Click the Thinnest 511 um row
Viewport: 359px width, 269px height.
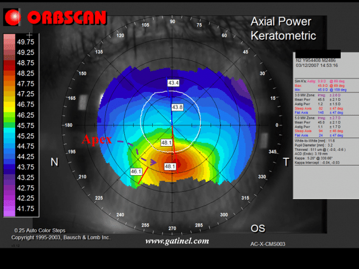pos(320,150)
